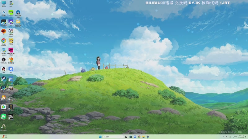
Task: Open the This PC desktop icon
Action: point(3,4)
